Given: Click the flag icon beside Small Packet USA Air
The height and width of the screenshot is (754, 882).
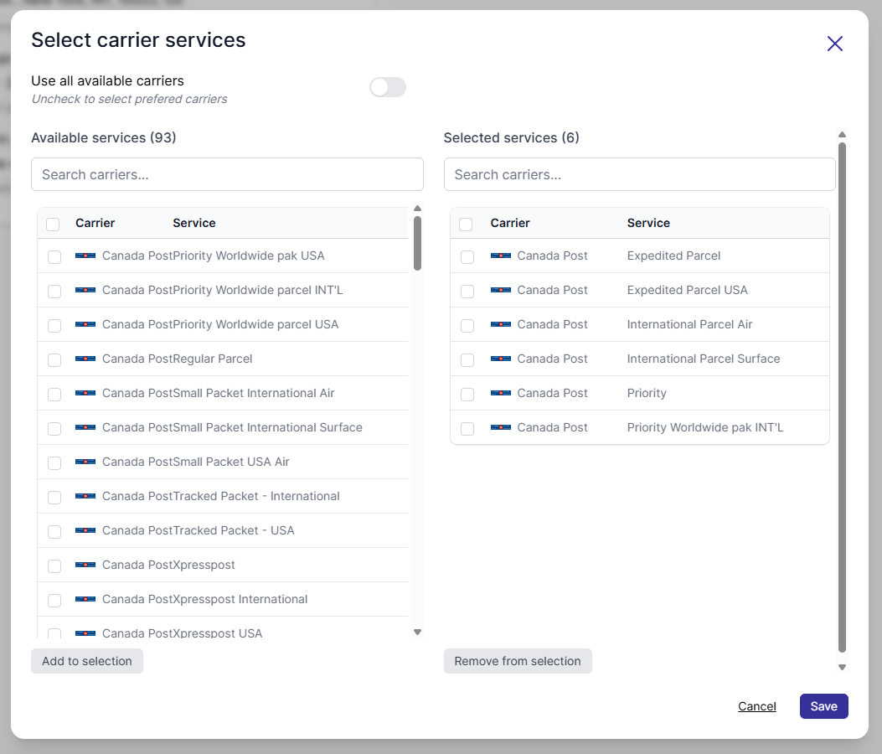Looking at the screenshot, I should [x=85, y=462].
